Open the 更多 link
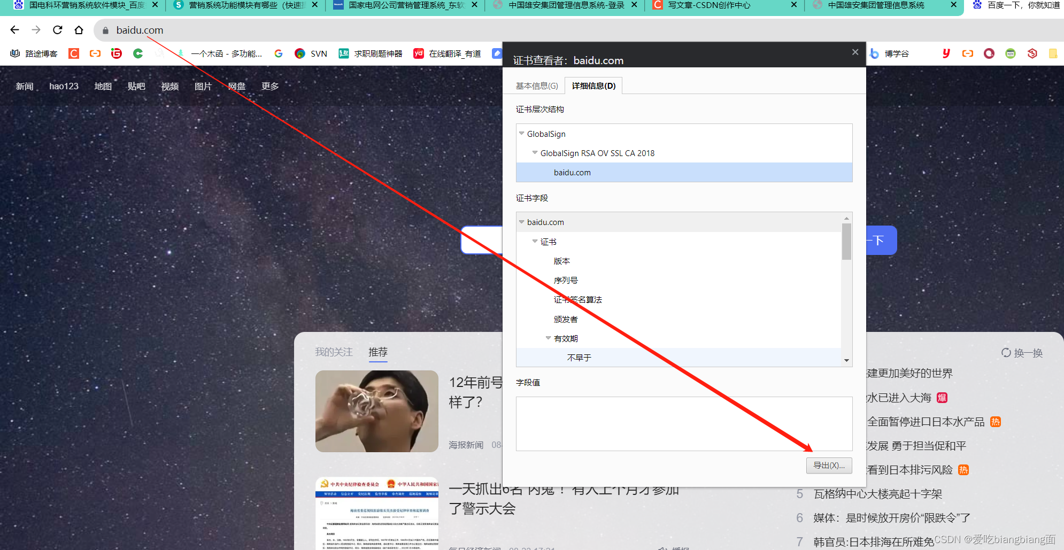The image size is (1064, 550). tap(270, 86)
